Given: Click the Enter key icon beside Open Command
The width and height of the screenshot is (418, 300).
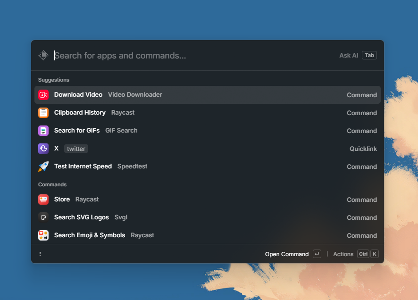Looking at the screenshot, I should tap(317, 254).
